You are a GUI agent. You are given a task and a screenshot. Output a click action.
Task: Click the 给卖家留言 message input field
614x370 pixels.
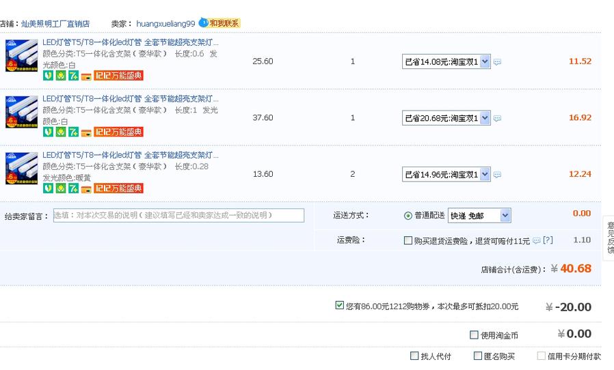[178, 215]
